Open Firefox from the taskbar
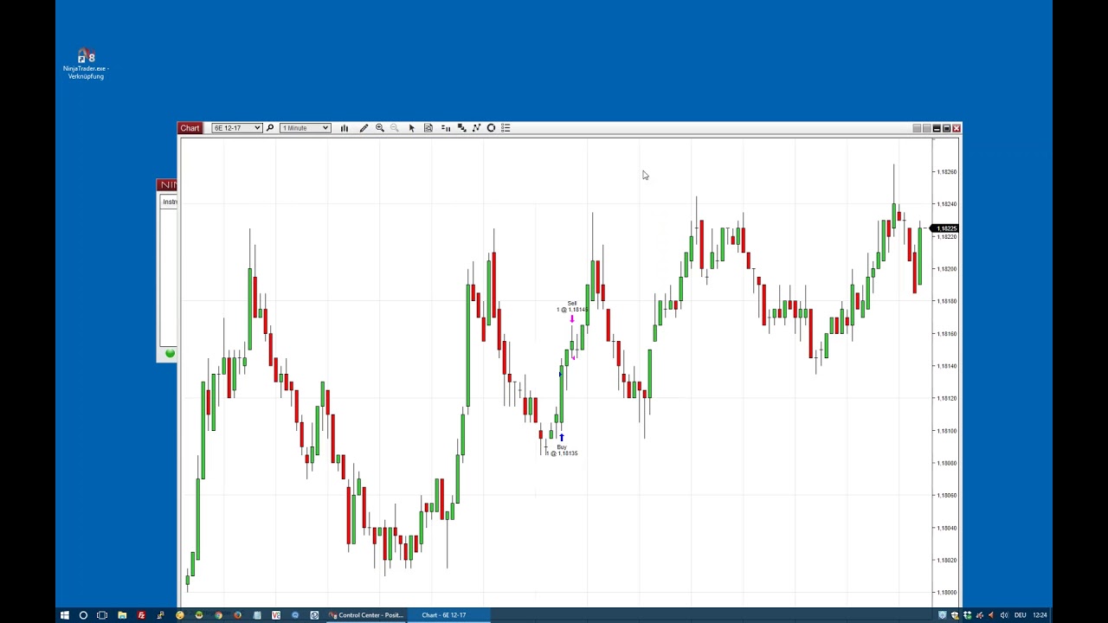Viewport: 1108px width, 623px height. 237,615
